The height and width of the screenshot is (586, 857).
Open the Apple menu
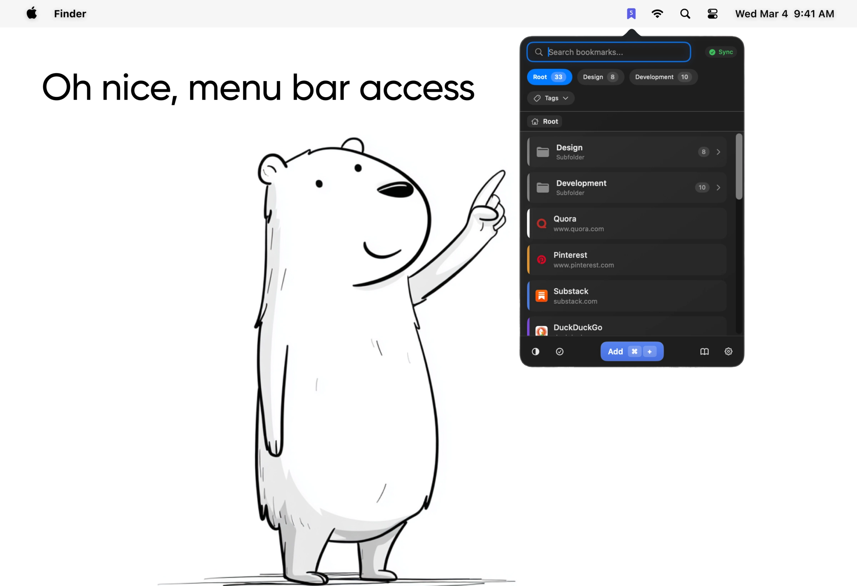click(x=32, y=13)
